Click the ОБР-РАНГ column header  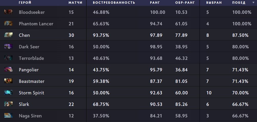tap(185, 3)
